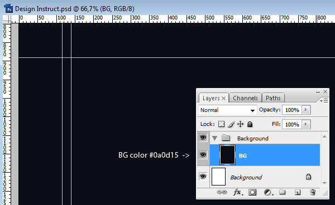Viewport: 335px width, 205px height.
Task: Collapse the Background group triangle
Action: [215, 139]
